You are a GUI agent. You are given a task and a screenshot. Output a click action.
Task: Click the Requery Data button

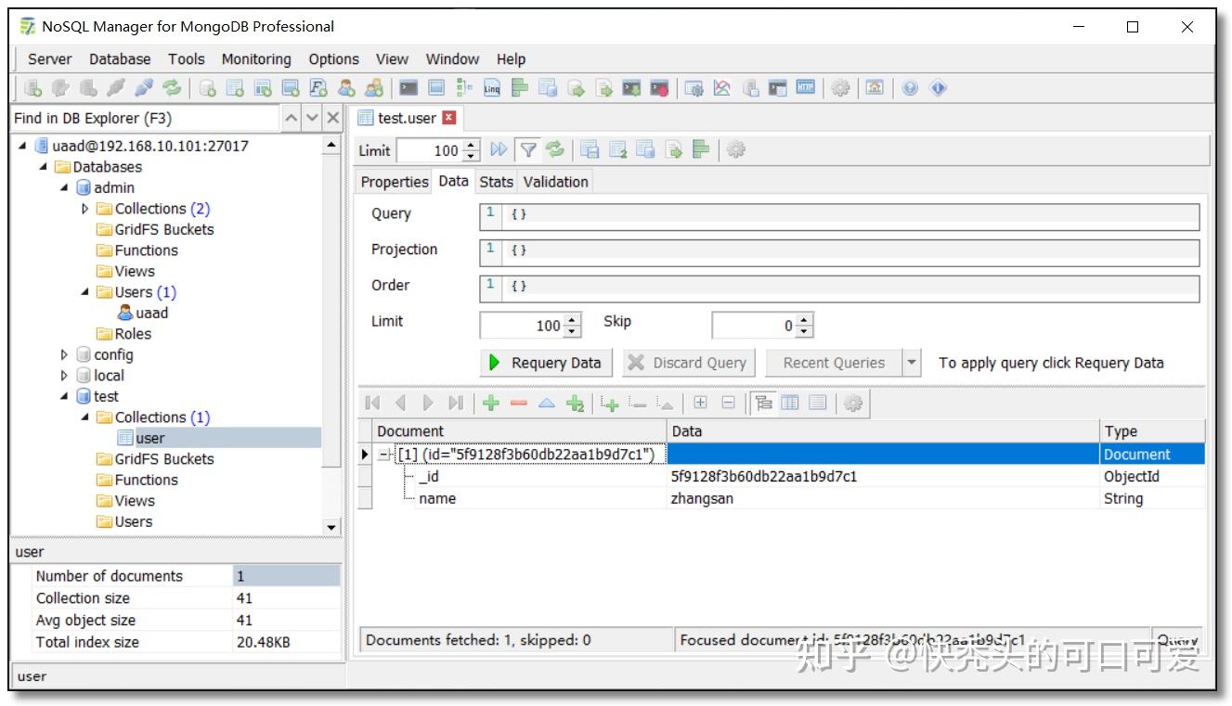tap(545, 362)
